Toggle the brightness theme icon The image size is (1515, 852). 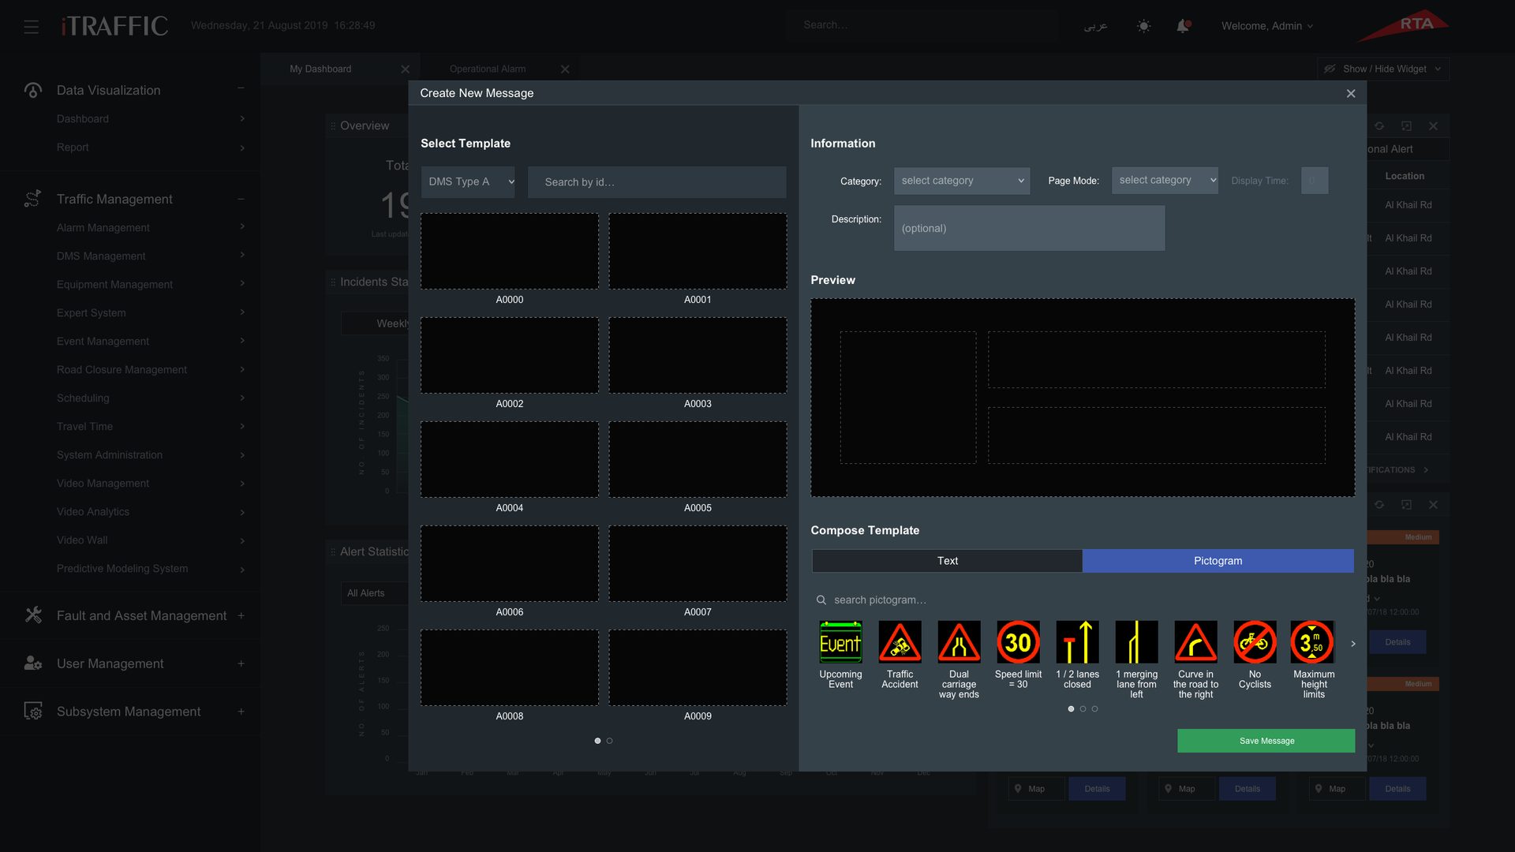click(1143, 26)
